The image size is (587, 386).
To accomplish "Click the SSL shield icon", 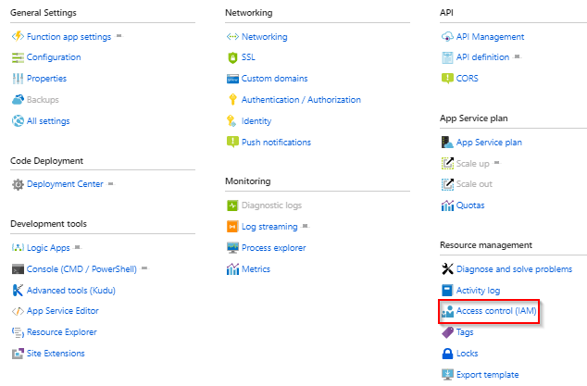I will tap(232, 57).
